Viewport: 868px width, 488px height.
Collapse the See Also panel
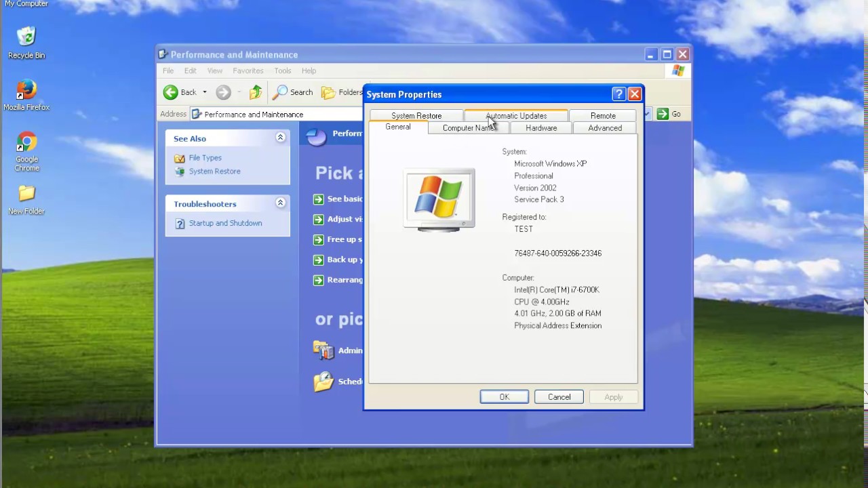click(x=280, y=138)
